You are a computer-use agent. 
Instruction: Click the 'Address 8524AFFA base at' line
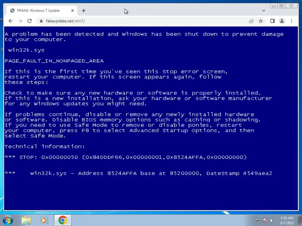[x=138, y=173]
